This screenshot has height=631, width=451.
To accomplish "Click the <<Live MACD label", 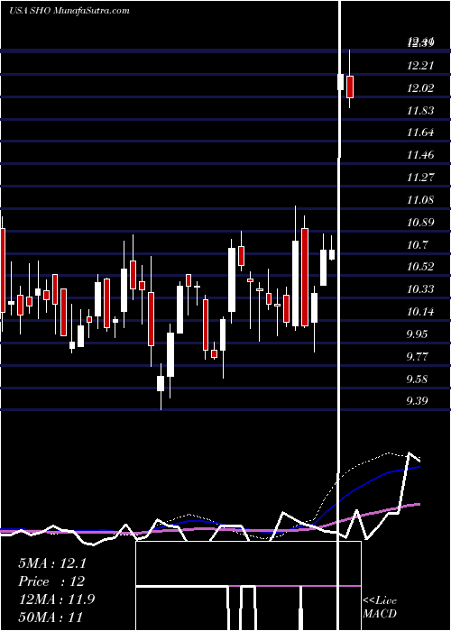I will coord(380,608).
